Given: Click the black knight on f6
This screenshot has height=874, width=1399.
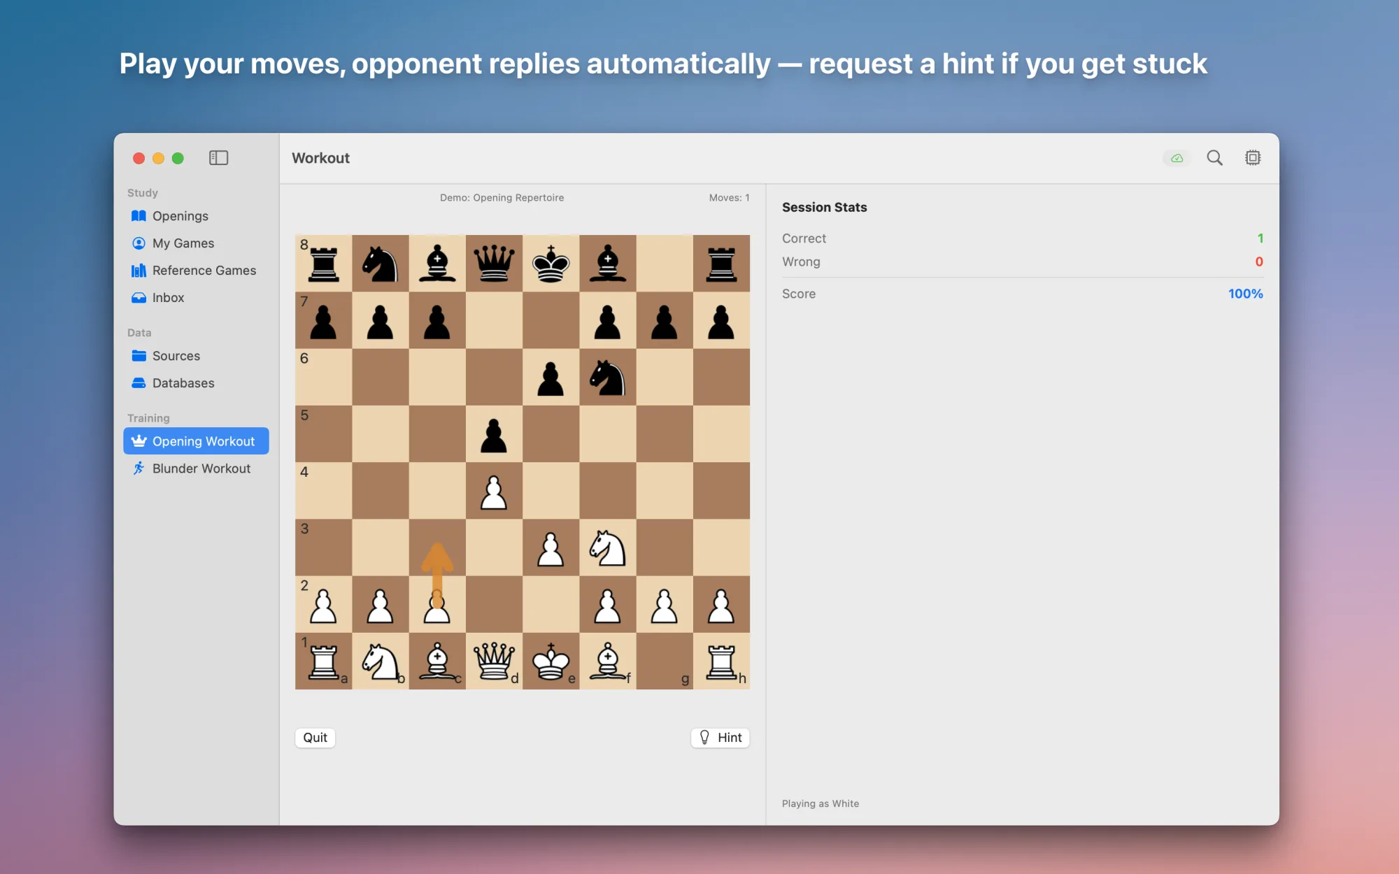Looking at the screenshot, I should coord(608,377).
